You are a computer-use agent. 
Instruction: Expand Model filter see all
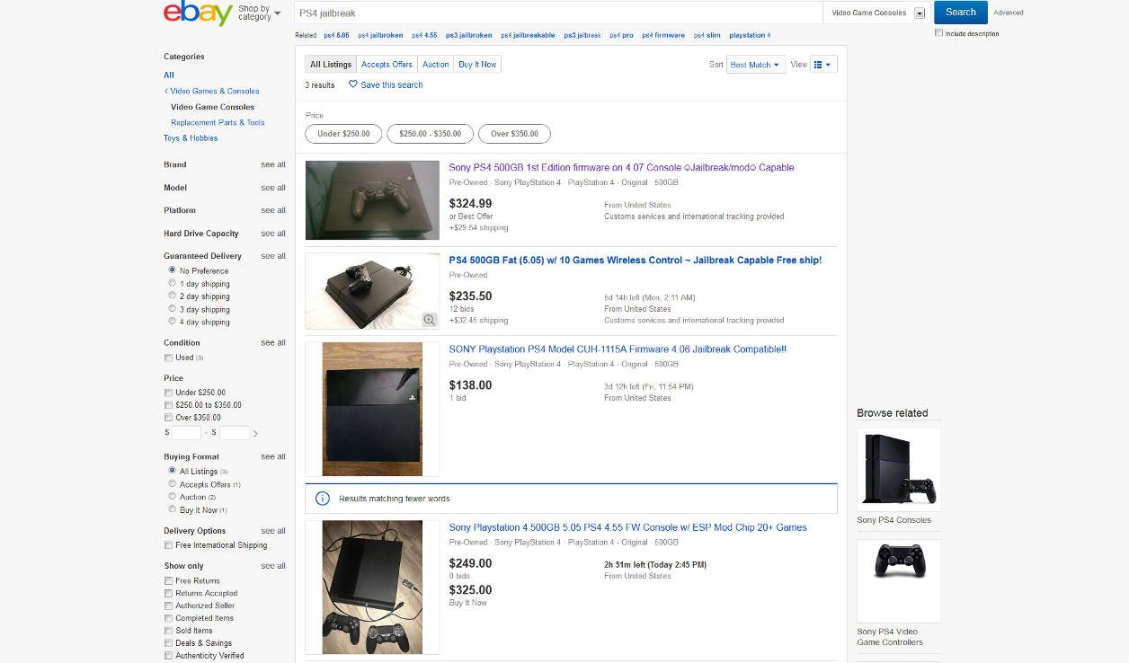[273, 188]
